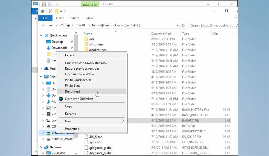Click the New folder quick access icon
The image size is (269, 156).
click(x=56, y=11)
